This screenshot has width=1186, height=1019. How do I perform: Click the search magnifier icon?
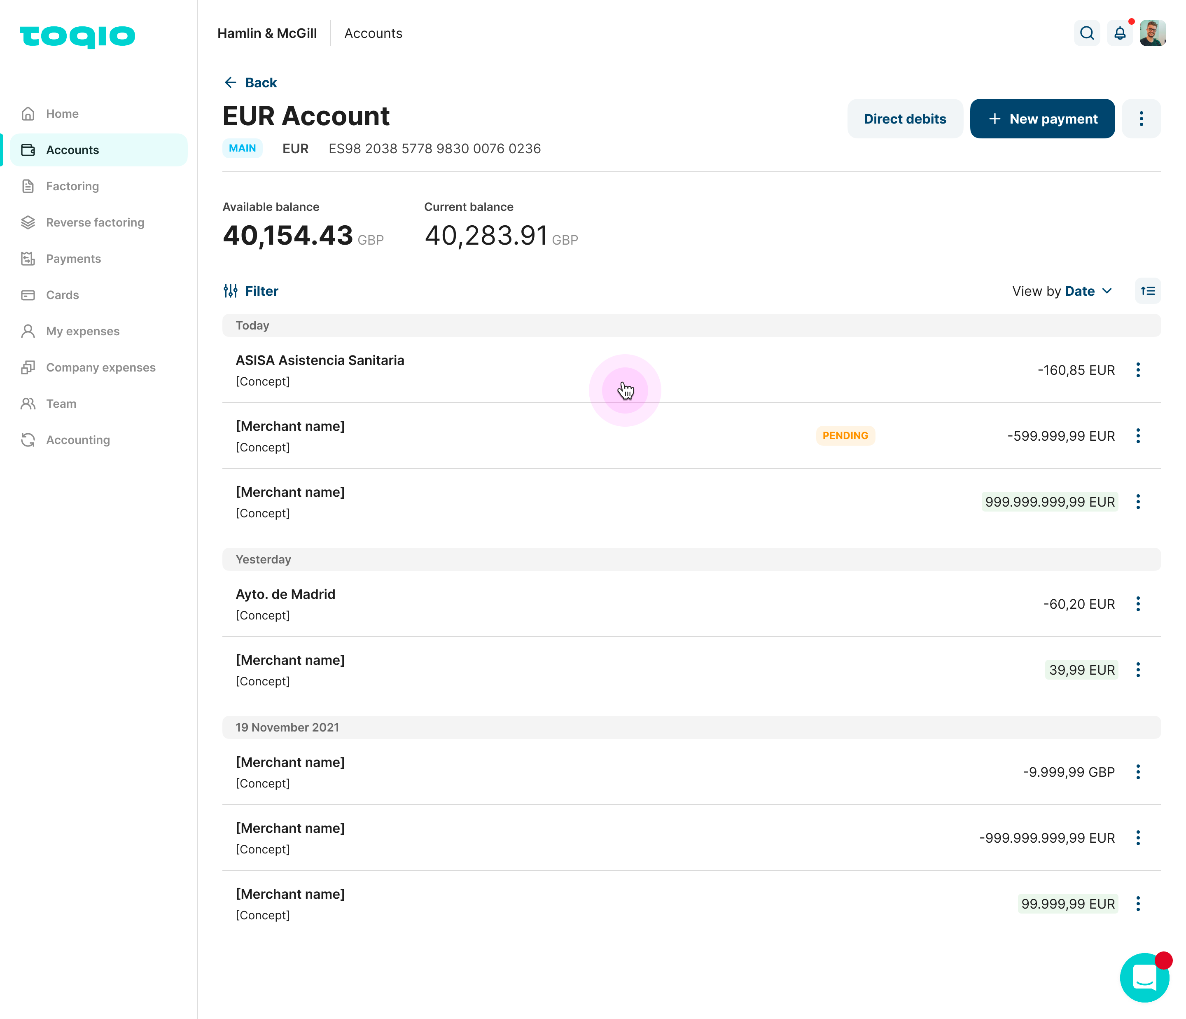1086,33
